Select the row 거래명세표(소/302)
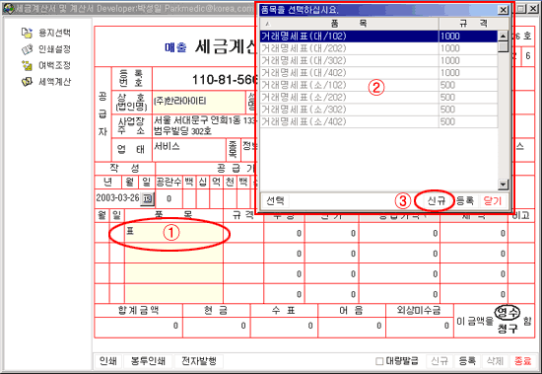This screenshot has width=542, height=374. coord(378,110)
